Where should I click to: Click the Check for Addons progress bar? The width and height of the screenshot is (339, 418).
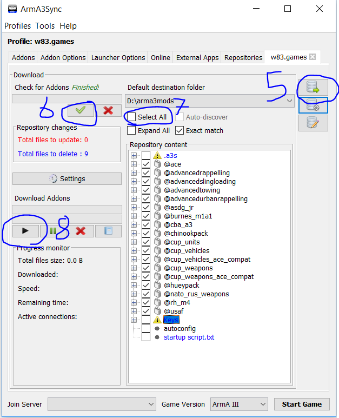pyautogui.click(x=67, y=98)
